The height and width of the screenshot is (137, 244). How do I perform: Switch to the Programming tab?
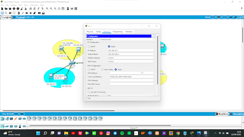click(x=118, y=32)
